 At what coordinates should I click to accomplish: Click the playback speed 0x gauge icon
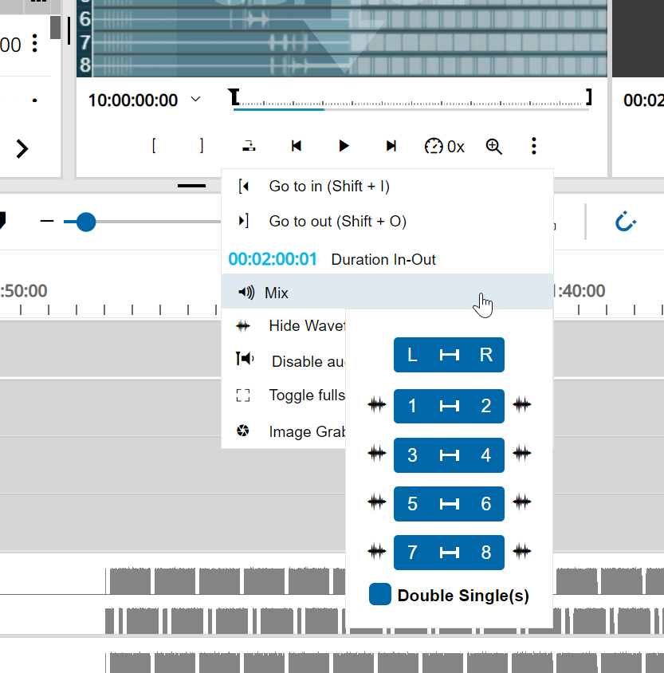(x=433, y=147)
